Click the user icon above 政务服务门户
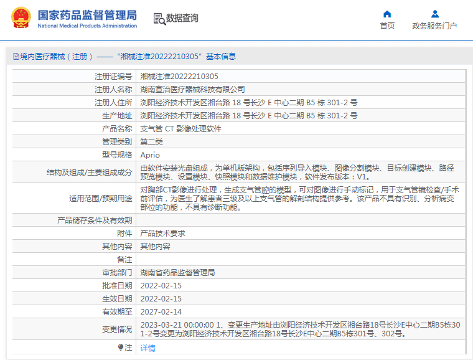This screenshot has height=360, width=473. 434,14
